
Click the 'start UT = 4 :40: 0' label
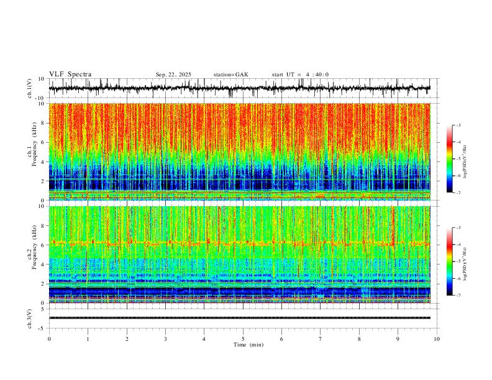click(x=300, y=75)
